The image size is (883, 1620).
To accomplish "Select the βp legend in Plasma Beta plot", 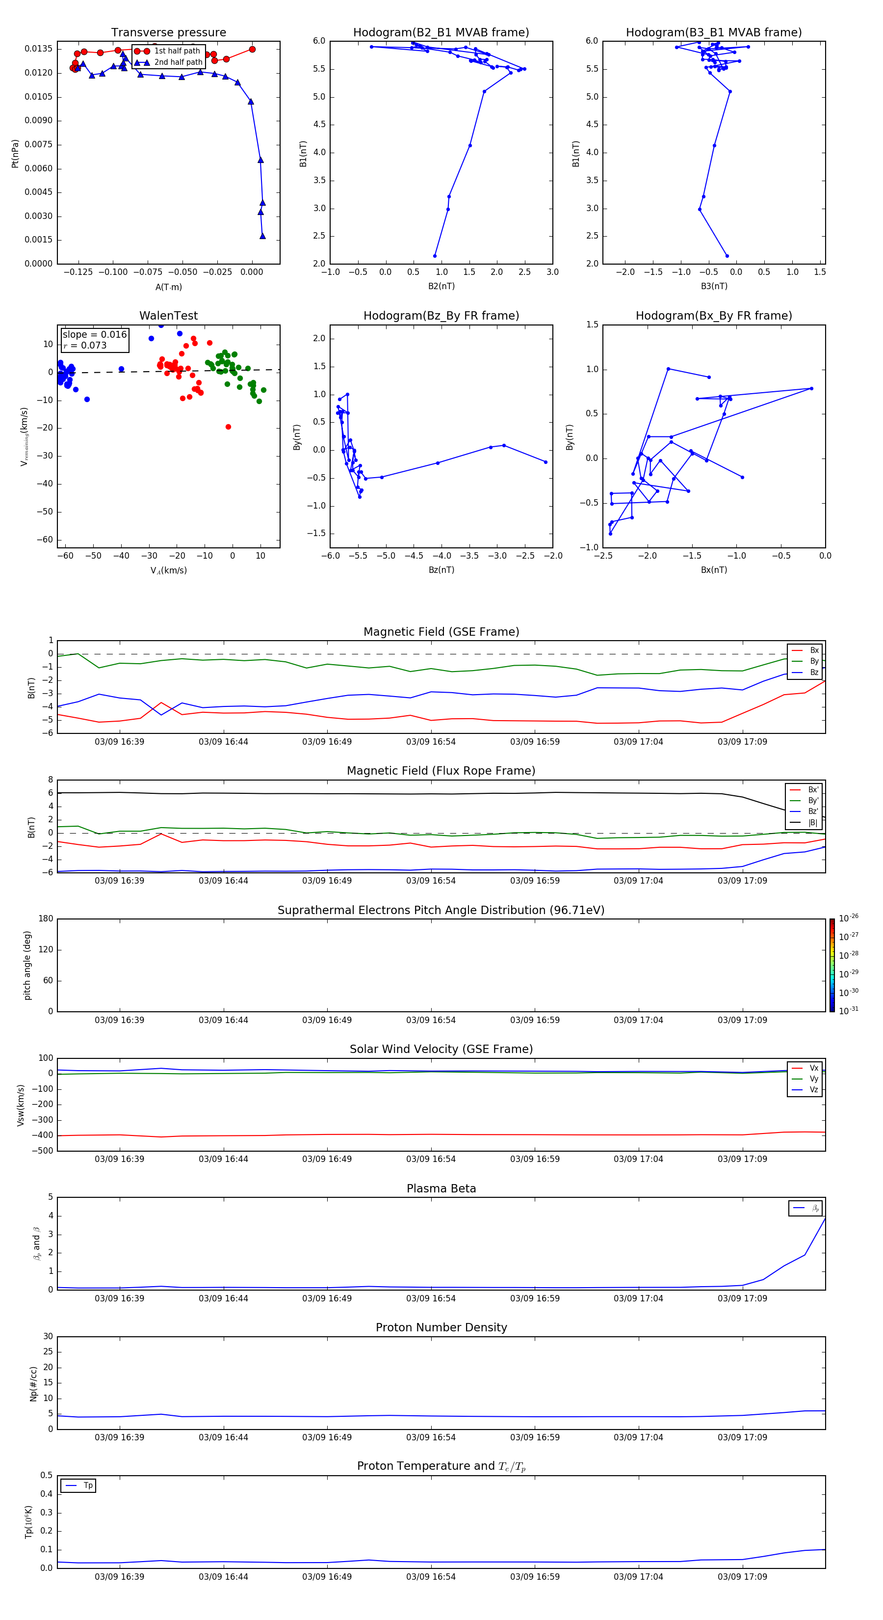I will coord(805,1208).
